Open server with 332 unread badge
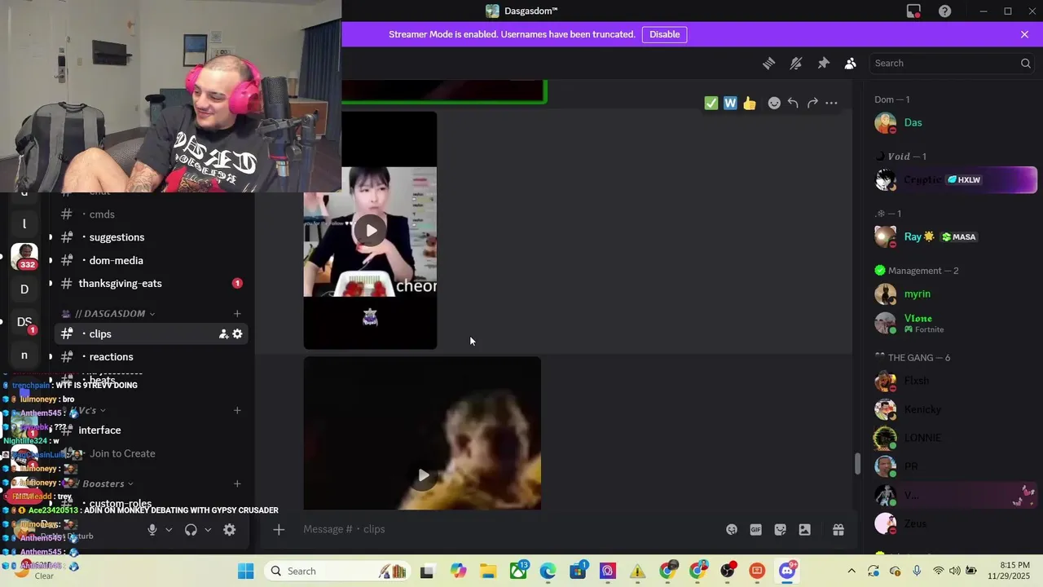 [x=24, y=256]
